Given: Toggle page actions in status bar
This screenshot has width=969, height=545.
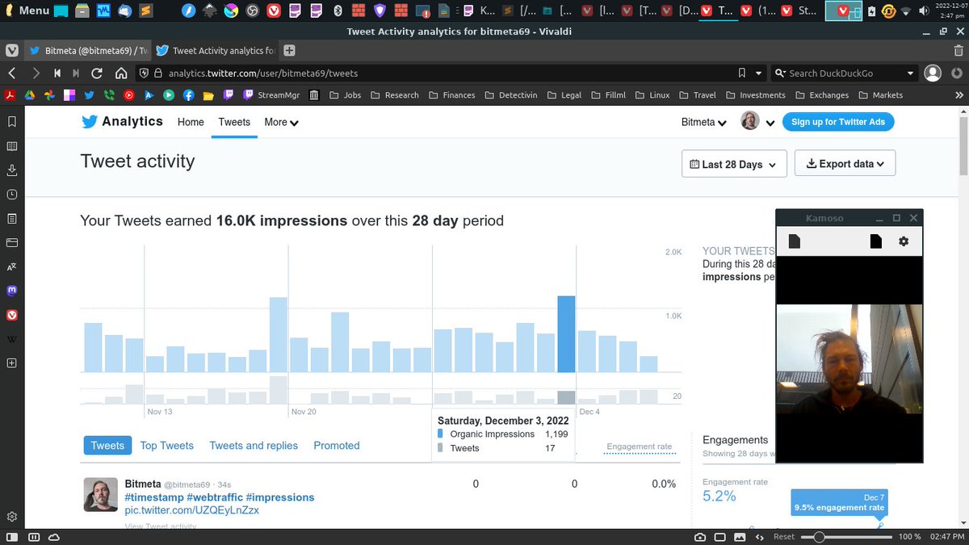Looking at the screenshot, I should (x=759, y=537).
